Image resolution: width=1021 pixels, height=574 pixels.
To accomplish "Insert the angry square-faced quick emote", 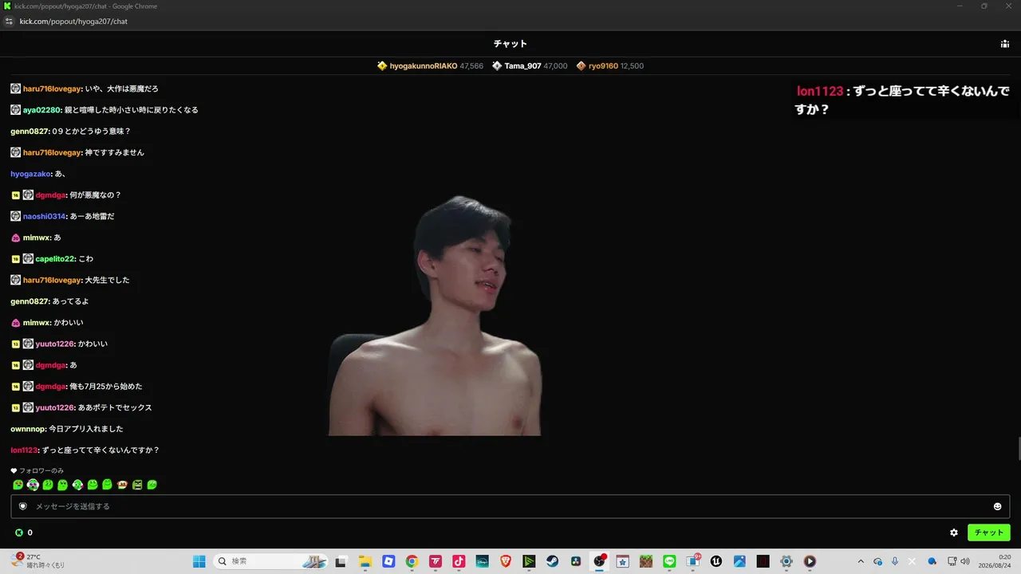I will 137,485.
